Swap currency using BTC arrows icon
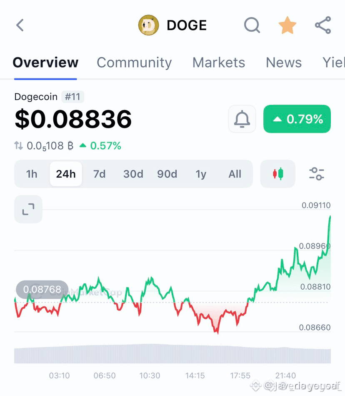Image resolution: width=345 pixels, height=396 pixels. [18, 146]
